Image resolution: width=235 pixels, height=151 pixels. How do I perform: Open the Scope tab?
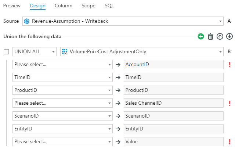88,6
